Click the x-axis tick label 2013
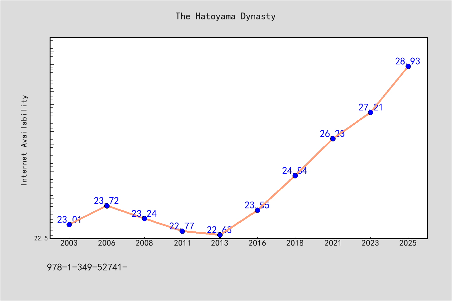This screenshot has height=301, width=452. click(x=220, y=243)
